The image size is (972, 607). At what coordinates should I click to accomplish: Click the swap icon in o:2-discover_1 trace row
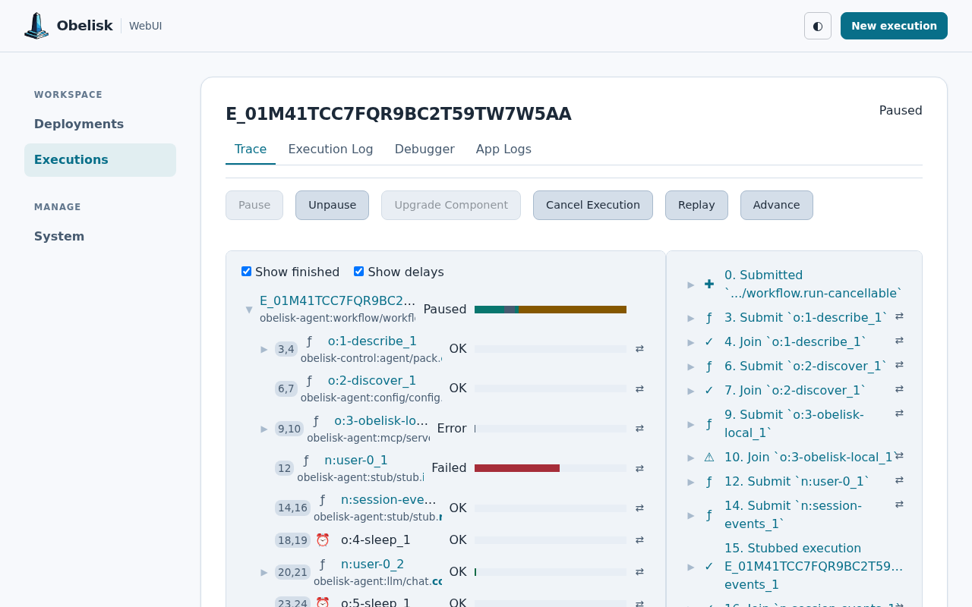pos(639,388)
